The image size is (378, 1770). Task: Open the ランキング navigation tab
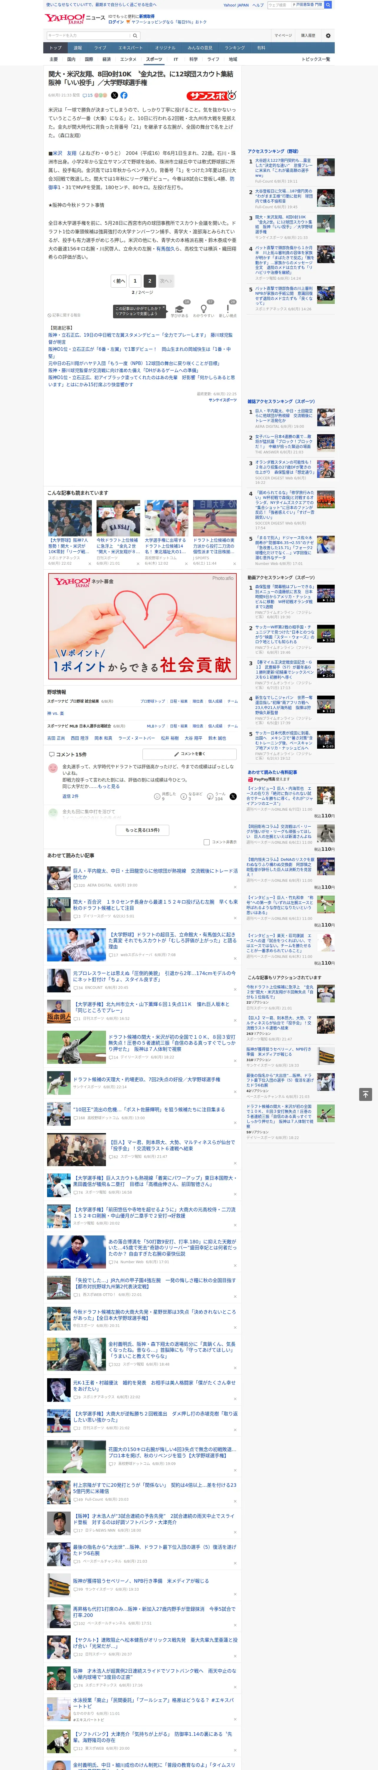click(x=235, y=48)
